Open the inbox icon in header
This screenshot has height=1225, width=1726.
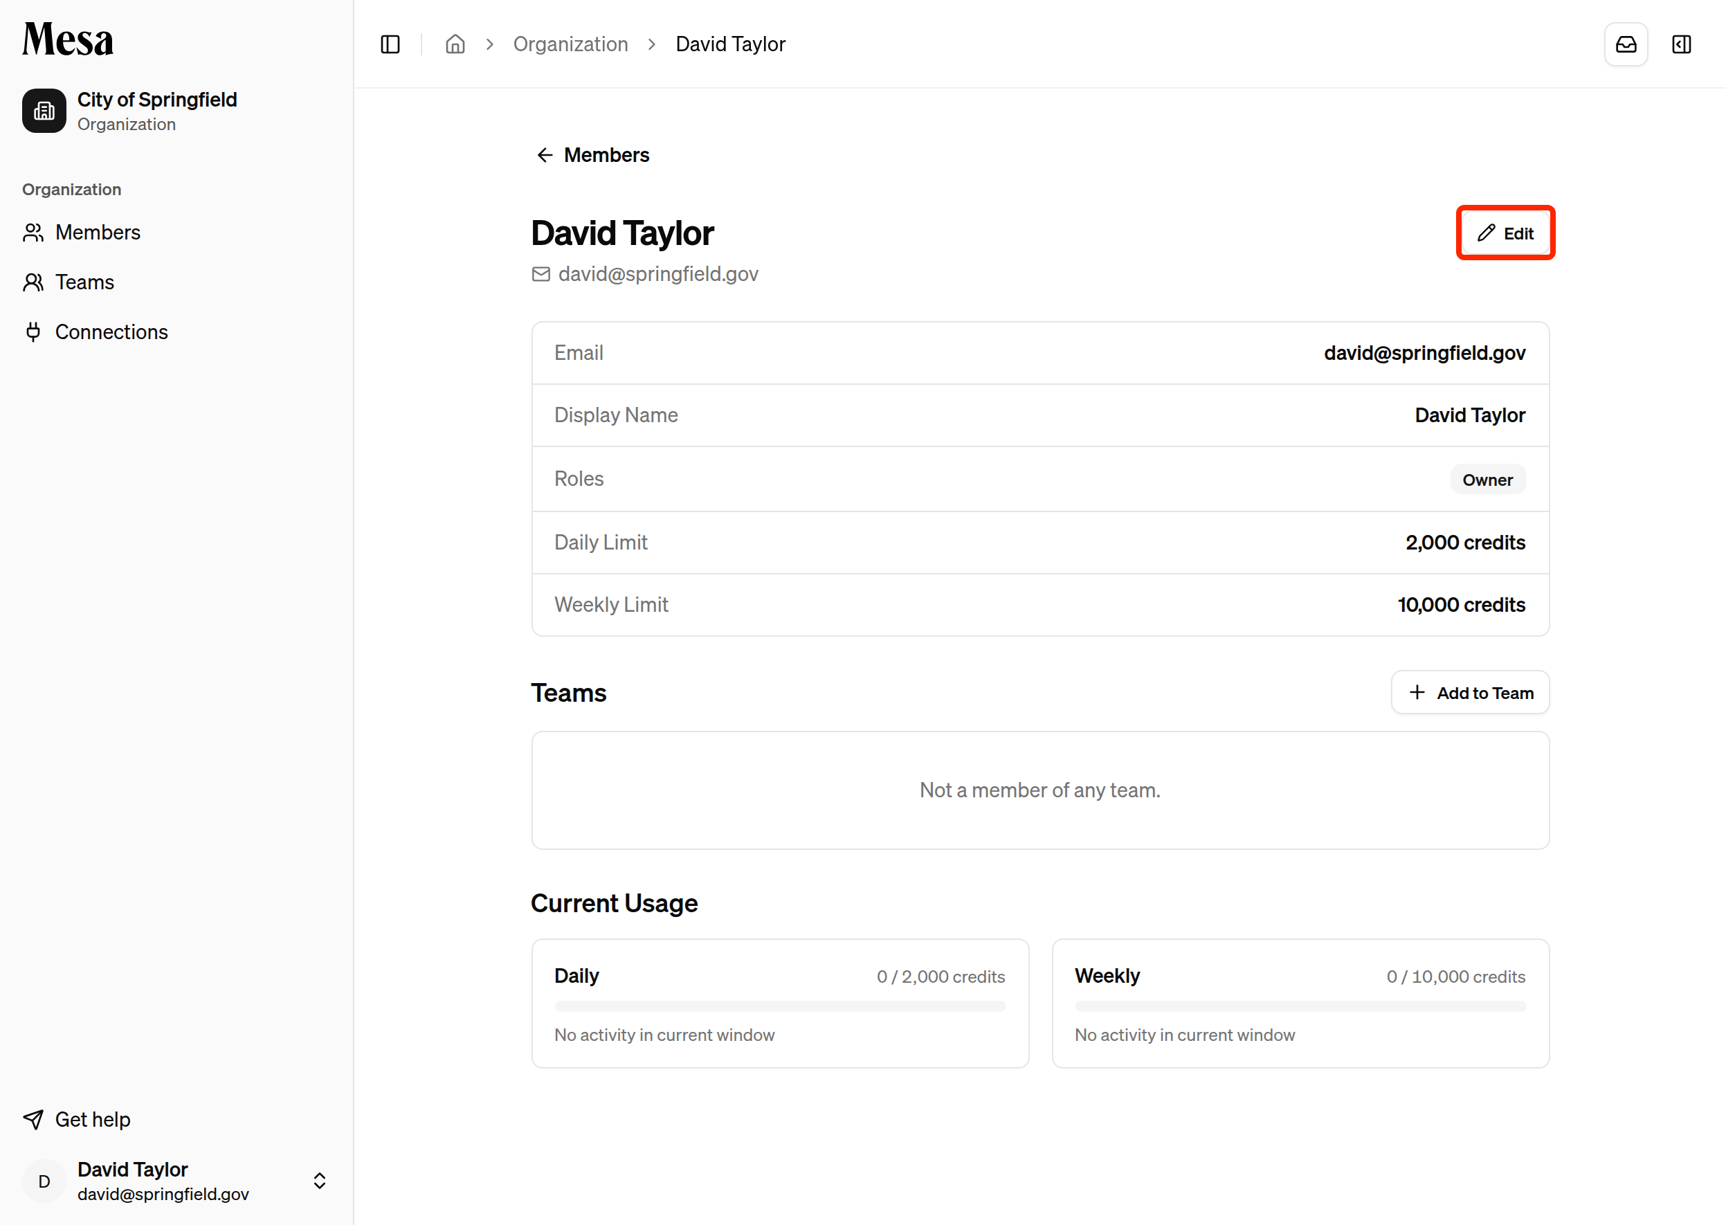(x=1626, y=44)
